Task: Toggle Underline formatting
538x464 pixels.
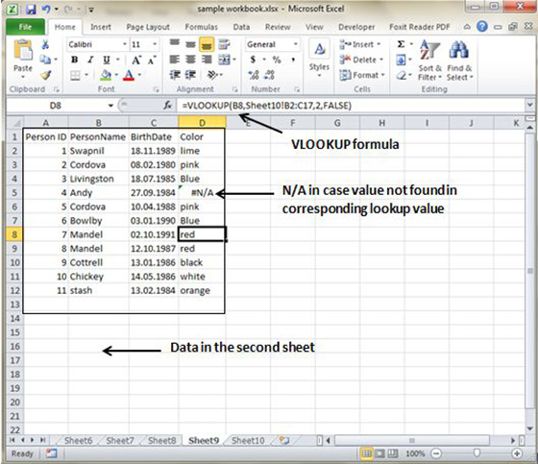Action: click(x=107, y=61)
